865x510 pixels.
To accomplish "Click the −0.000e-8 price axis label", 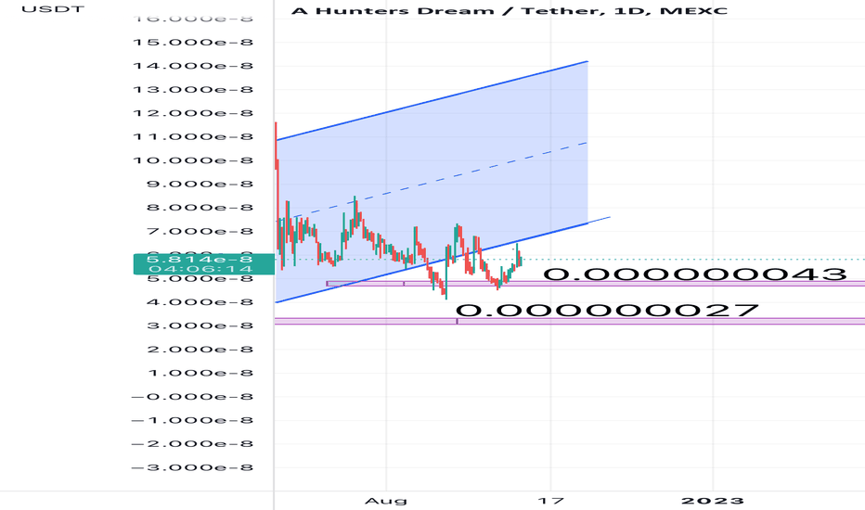I will [x=193, y=397].
